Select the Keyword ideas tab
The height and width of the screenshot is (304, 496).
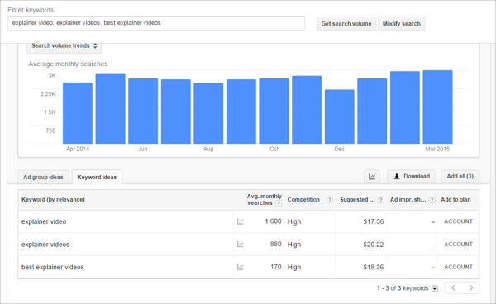tap(97, 177)
